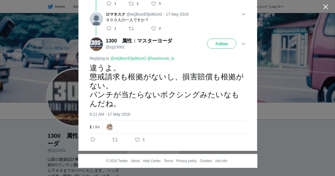The width and height of the screenshot is (335, 176).
Task: Like ロマネスク's tweet with 2 likes
Action: (x=154, y=28)
